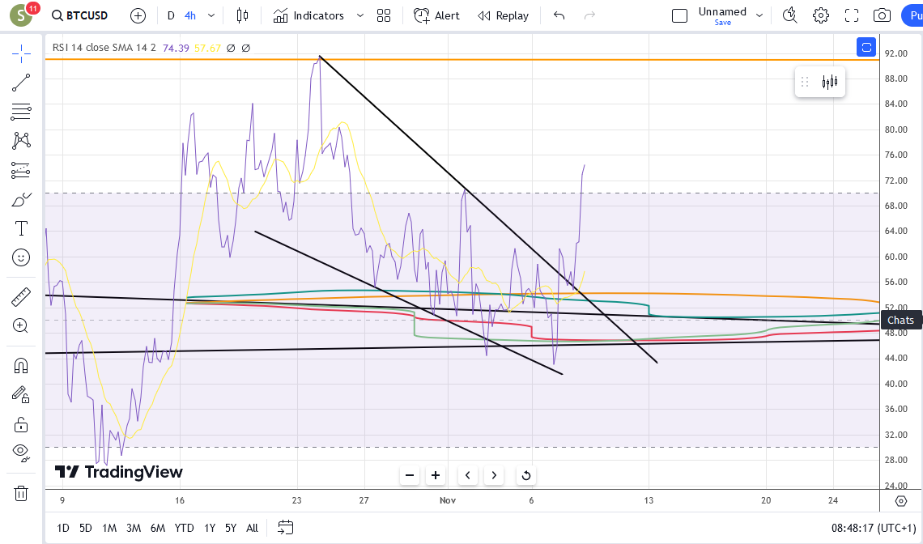Viewport: 923px width, 544px height.
Task: Maximize the RSI pane
Action: click(x=866, y=47)
